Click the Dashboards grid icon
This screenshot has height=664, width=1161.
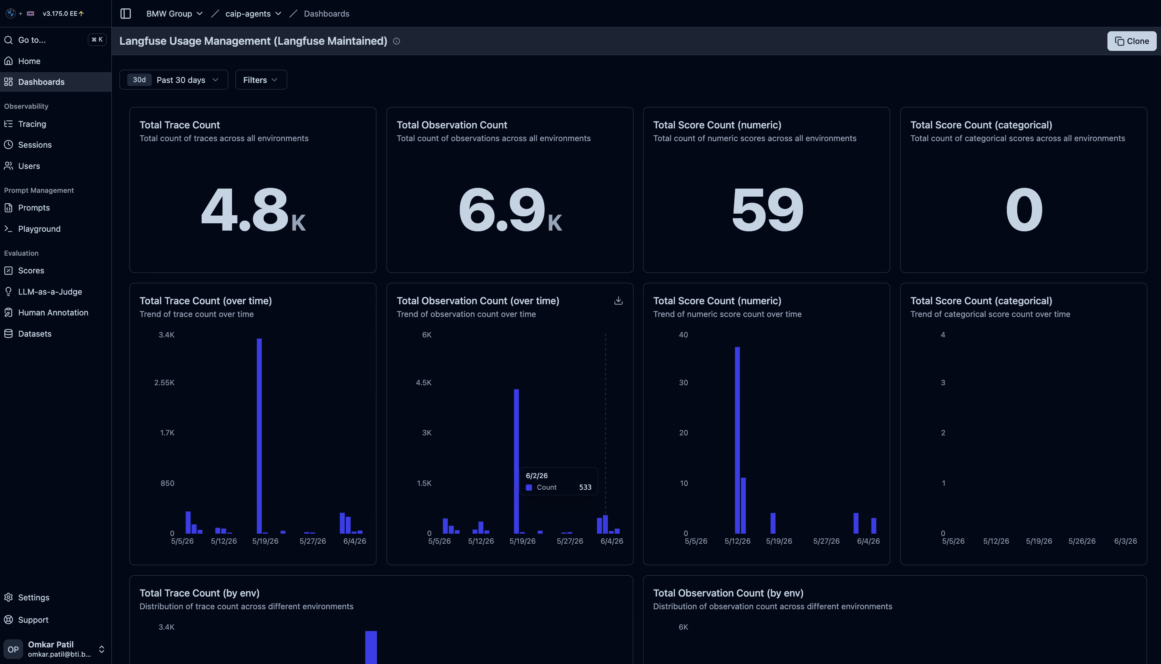point(8,82)
